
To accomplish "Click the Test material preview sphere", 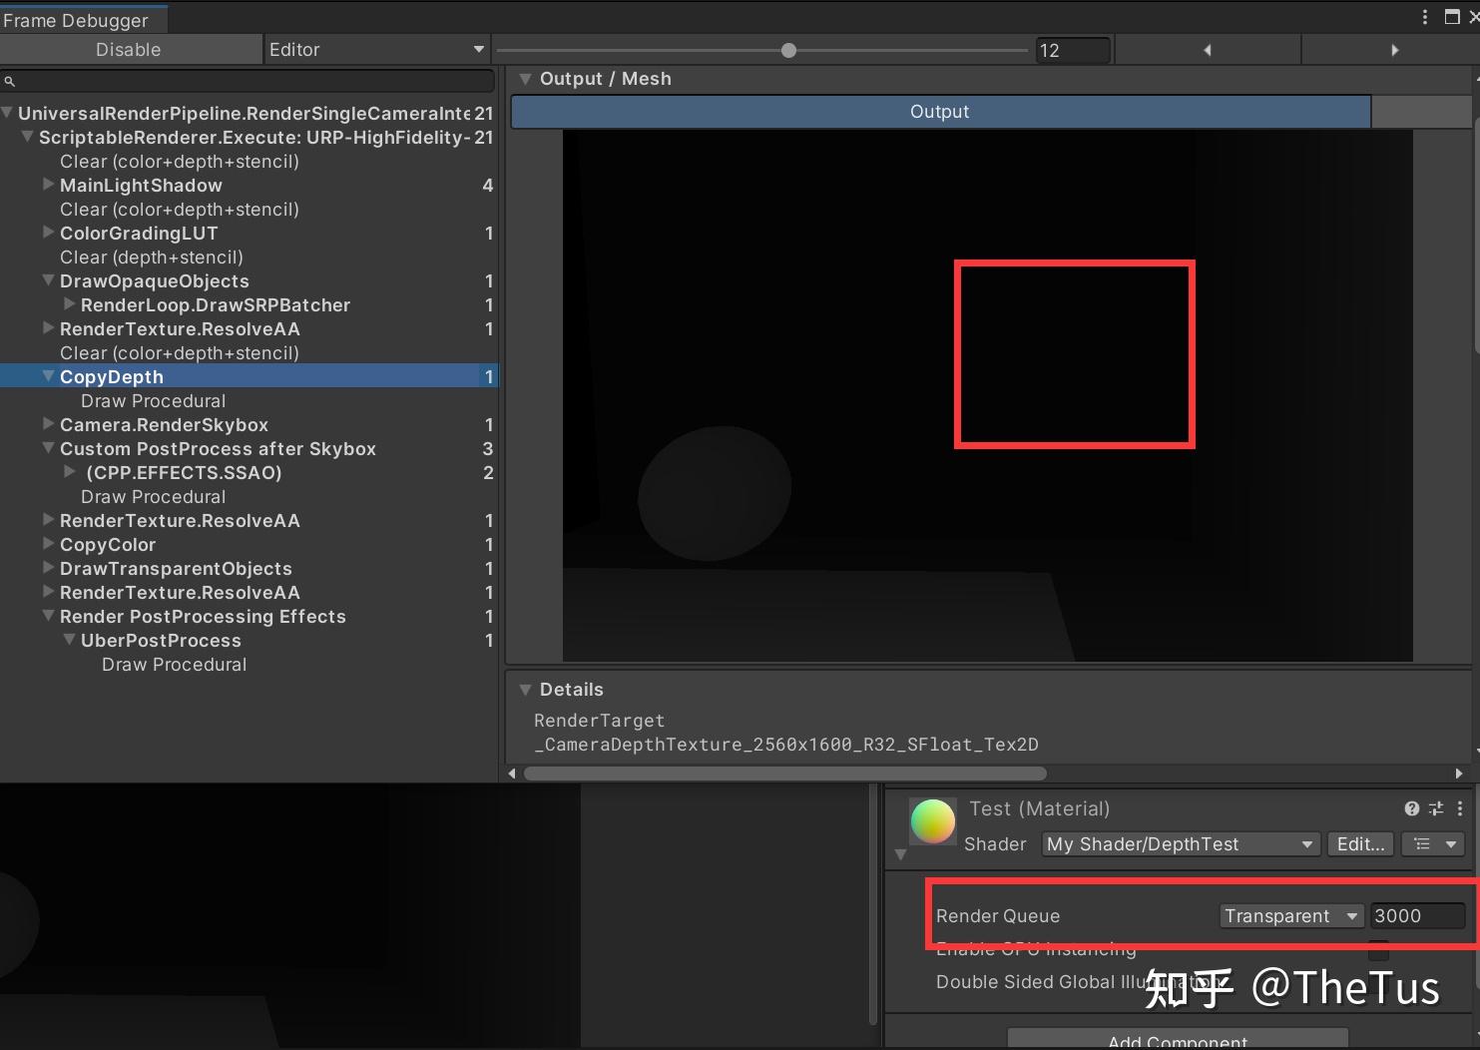I will click(x=933, y=821).
